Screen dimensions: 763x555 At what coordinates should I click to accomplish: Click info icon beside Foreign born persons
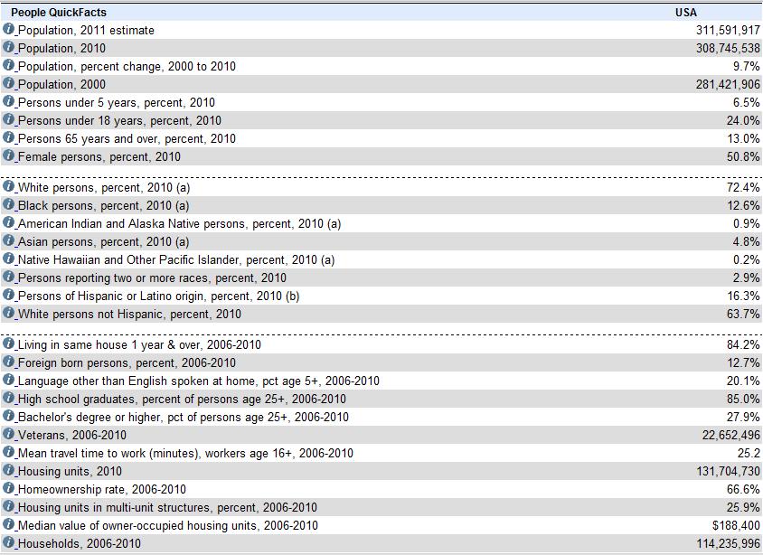[8, 362]
